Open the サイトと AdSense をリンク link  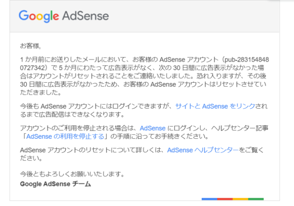pos(215,106)
